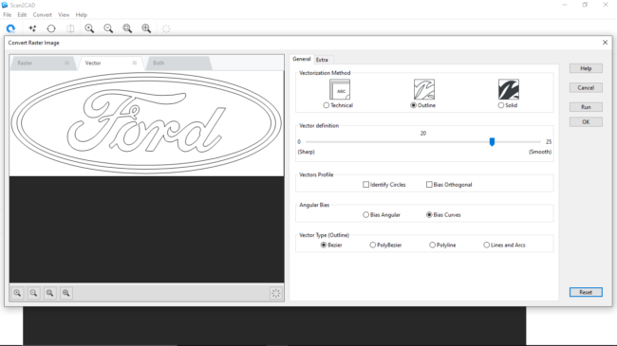Click main toolbar zoom in magnifier
Image resolution: width=617 pixels, height=346 pixels.
[x=89, y=28]
